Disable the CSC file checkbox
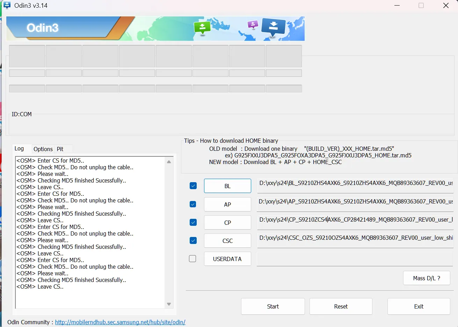This screenshot has height=327, width=458. coord(193,240)
